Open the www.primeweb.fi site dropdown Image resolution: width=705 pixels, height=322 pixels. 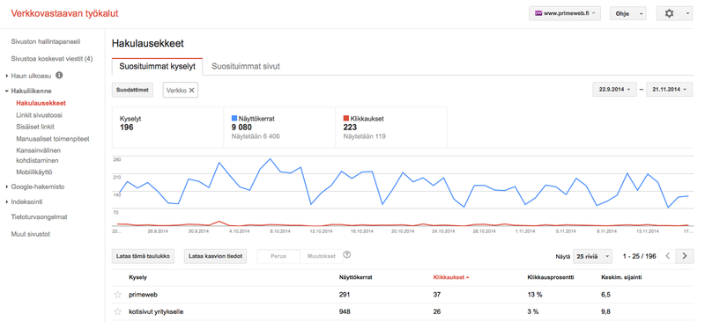pyautogui.click(x=565, y=13)
